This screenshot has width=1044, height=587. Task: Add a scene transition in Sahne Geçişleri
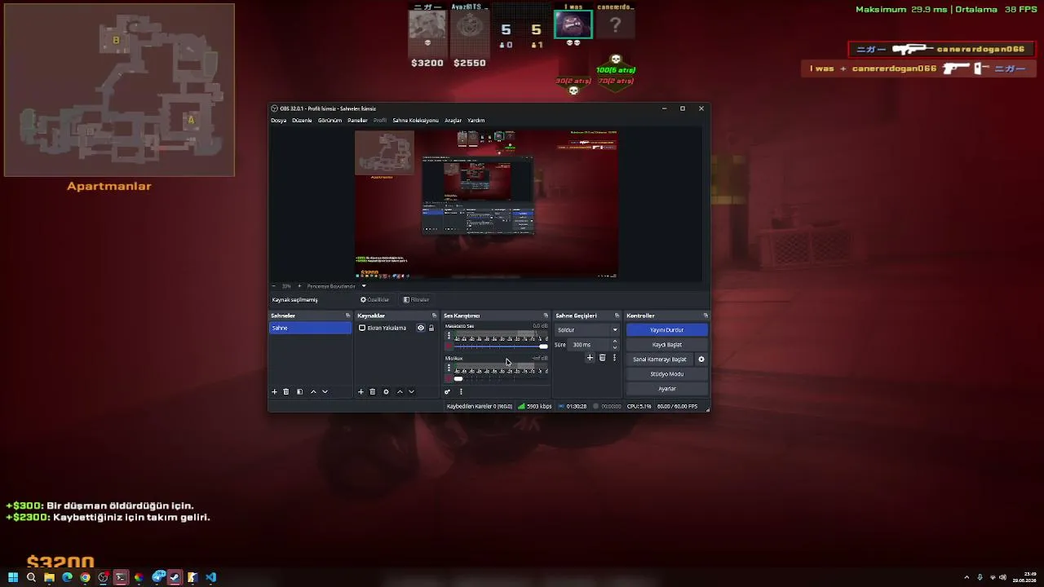pyautogui.click(x=590, y=358)
